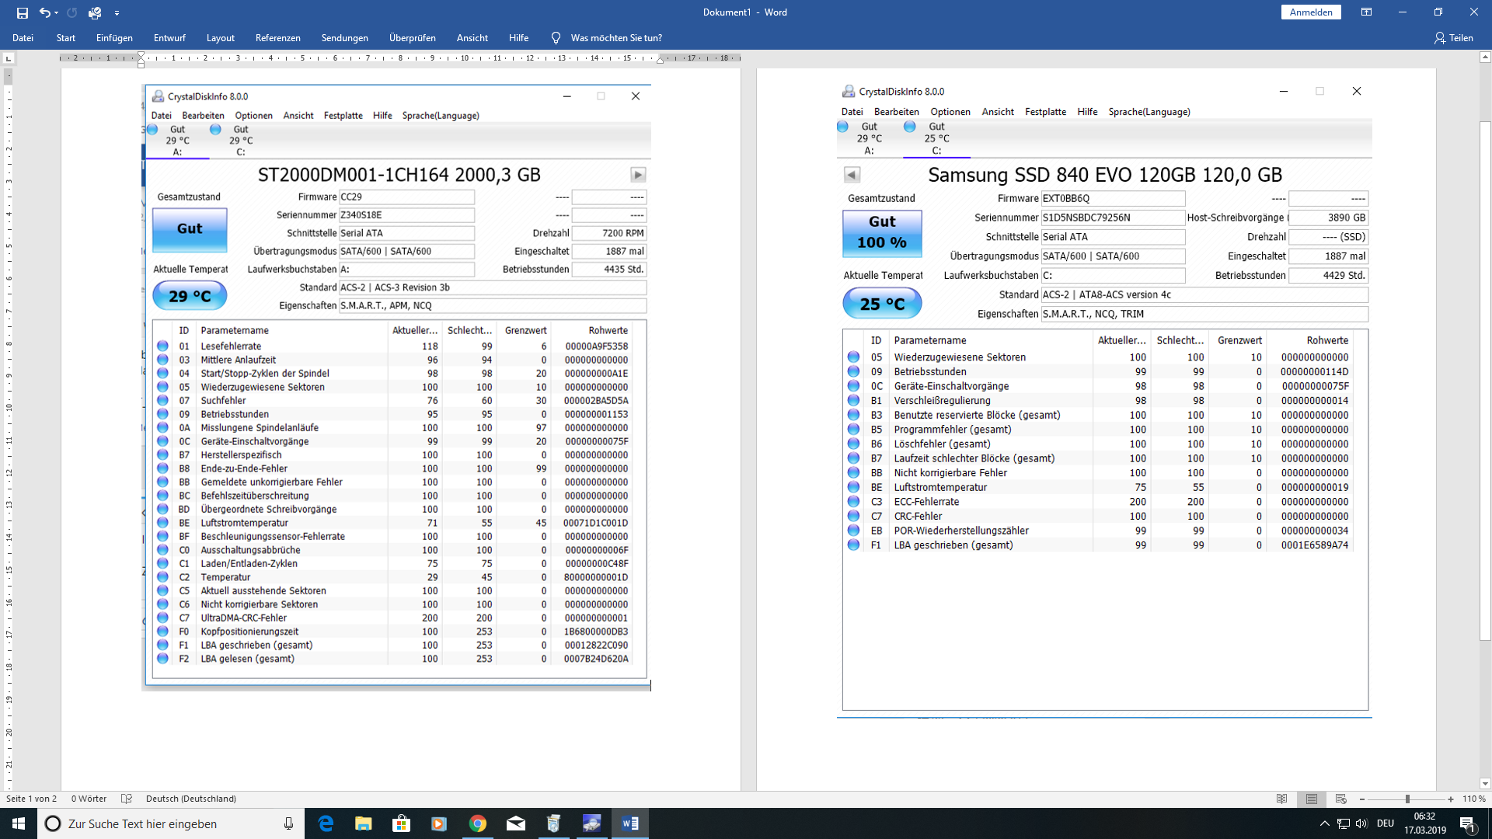Image resolution: width=1492 pixels, height=839 pixels.
Task: Click the tab selector at ruler corner
Action: (9, 58)
